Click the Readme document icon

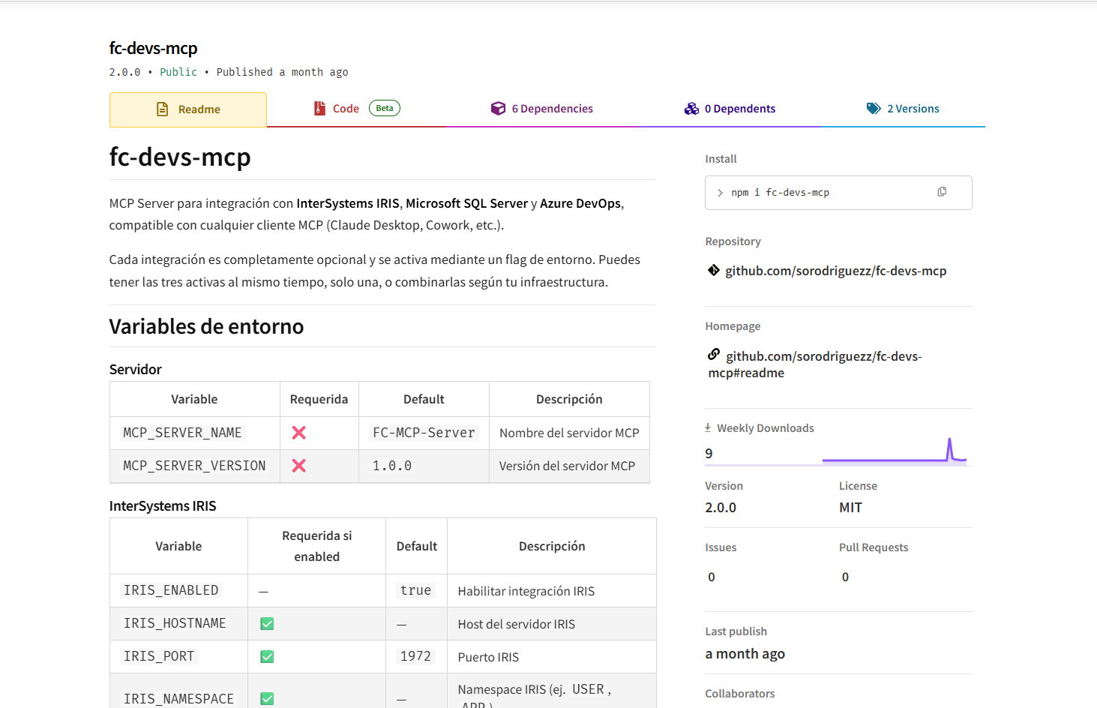coord(162,109)
